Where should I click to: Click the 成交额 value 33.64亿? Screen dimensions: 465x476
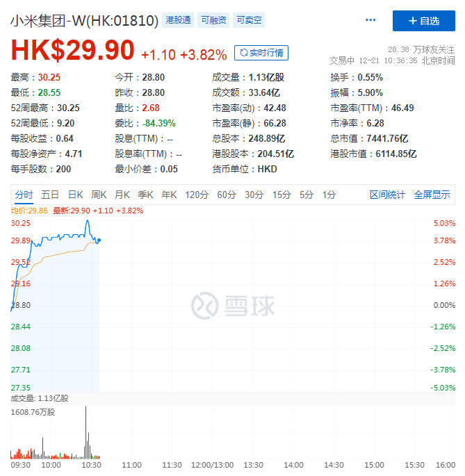point(264,92)
